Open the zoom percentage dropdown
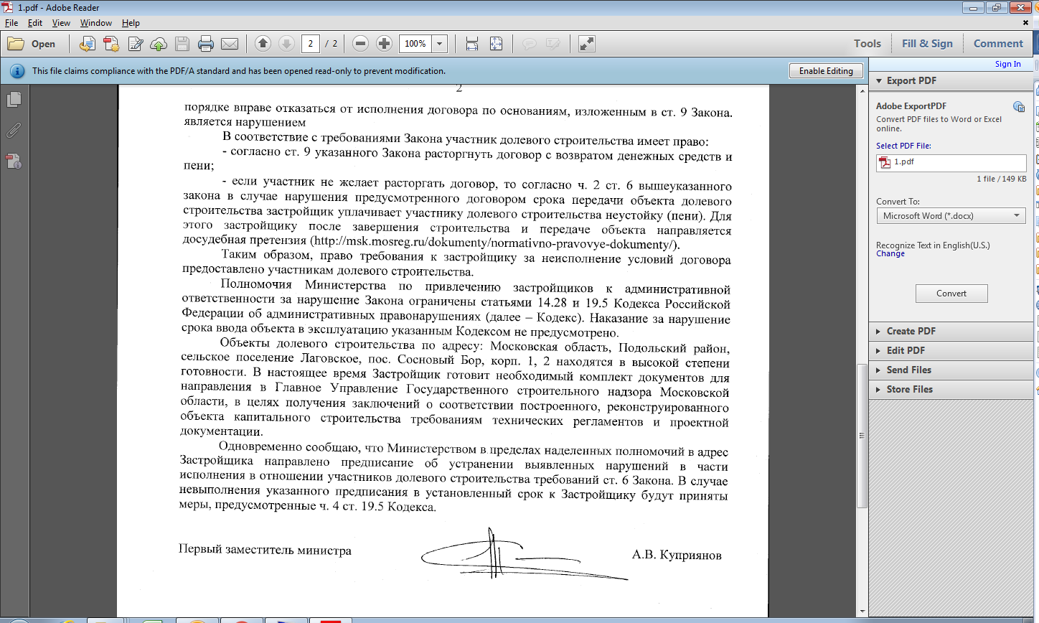 [x=440, y=44]
